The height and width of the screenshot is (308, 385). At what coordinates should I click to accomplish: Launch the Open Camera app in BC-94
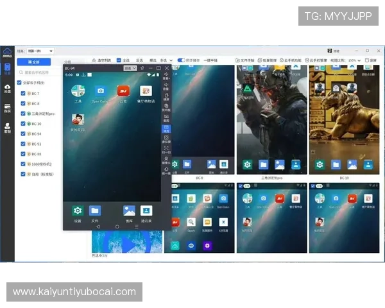coord(100,92)
